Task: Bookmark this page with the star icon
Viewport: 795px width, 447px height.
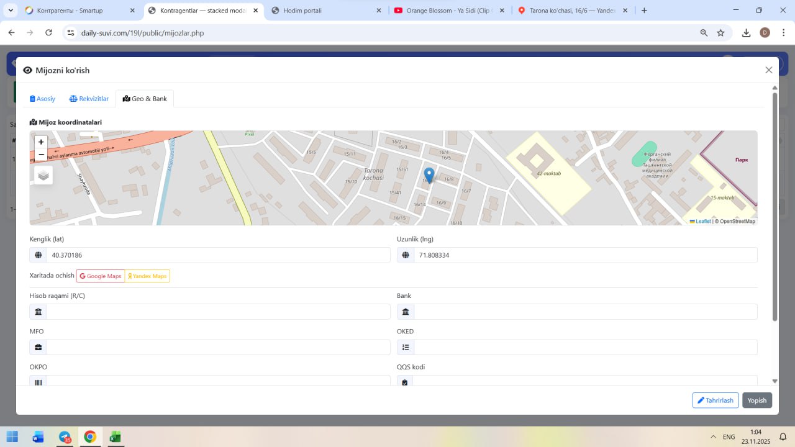Action: 720,33
